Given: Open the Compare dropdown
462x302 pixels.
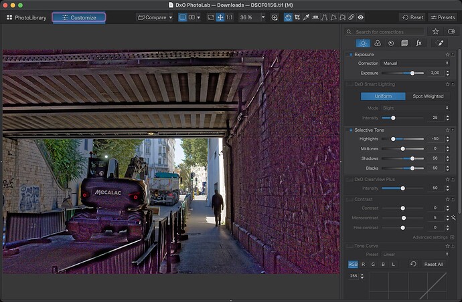Looking at the screenshot, I should pyautogui.click(x=154, y=17).
